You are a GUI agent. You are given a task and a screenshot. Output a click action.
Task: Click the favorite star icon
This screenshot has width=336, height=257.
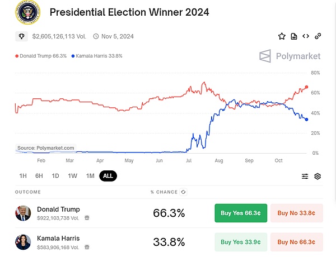coord(282,36)
